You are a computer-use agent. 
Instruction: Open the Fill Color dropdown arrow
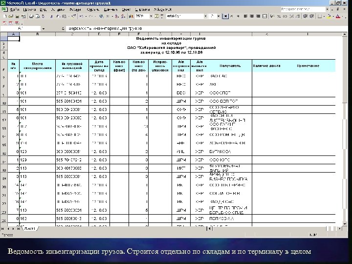333,16
